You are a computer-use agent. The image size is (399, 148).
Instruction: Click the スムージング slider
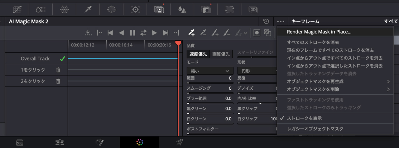(x=209, y=93)
